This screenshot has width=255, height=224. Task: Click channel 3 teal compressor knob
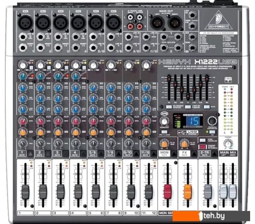click(x=58, y=76)
